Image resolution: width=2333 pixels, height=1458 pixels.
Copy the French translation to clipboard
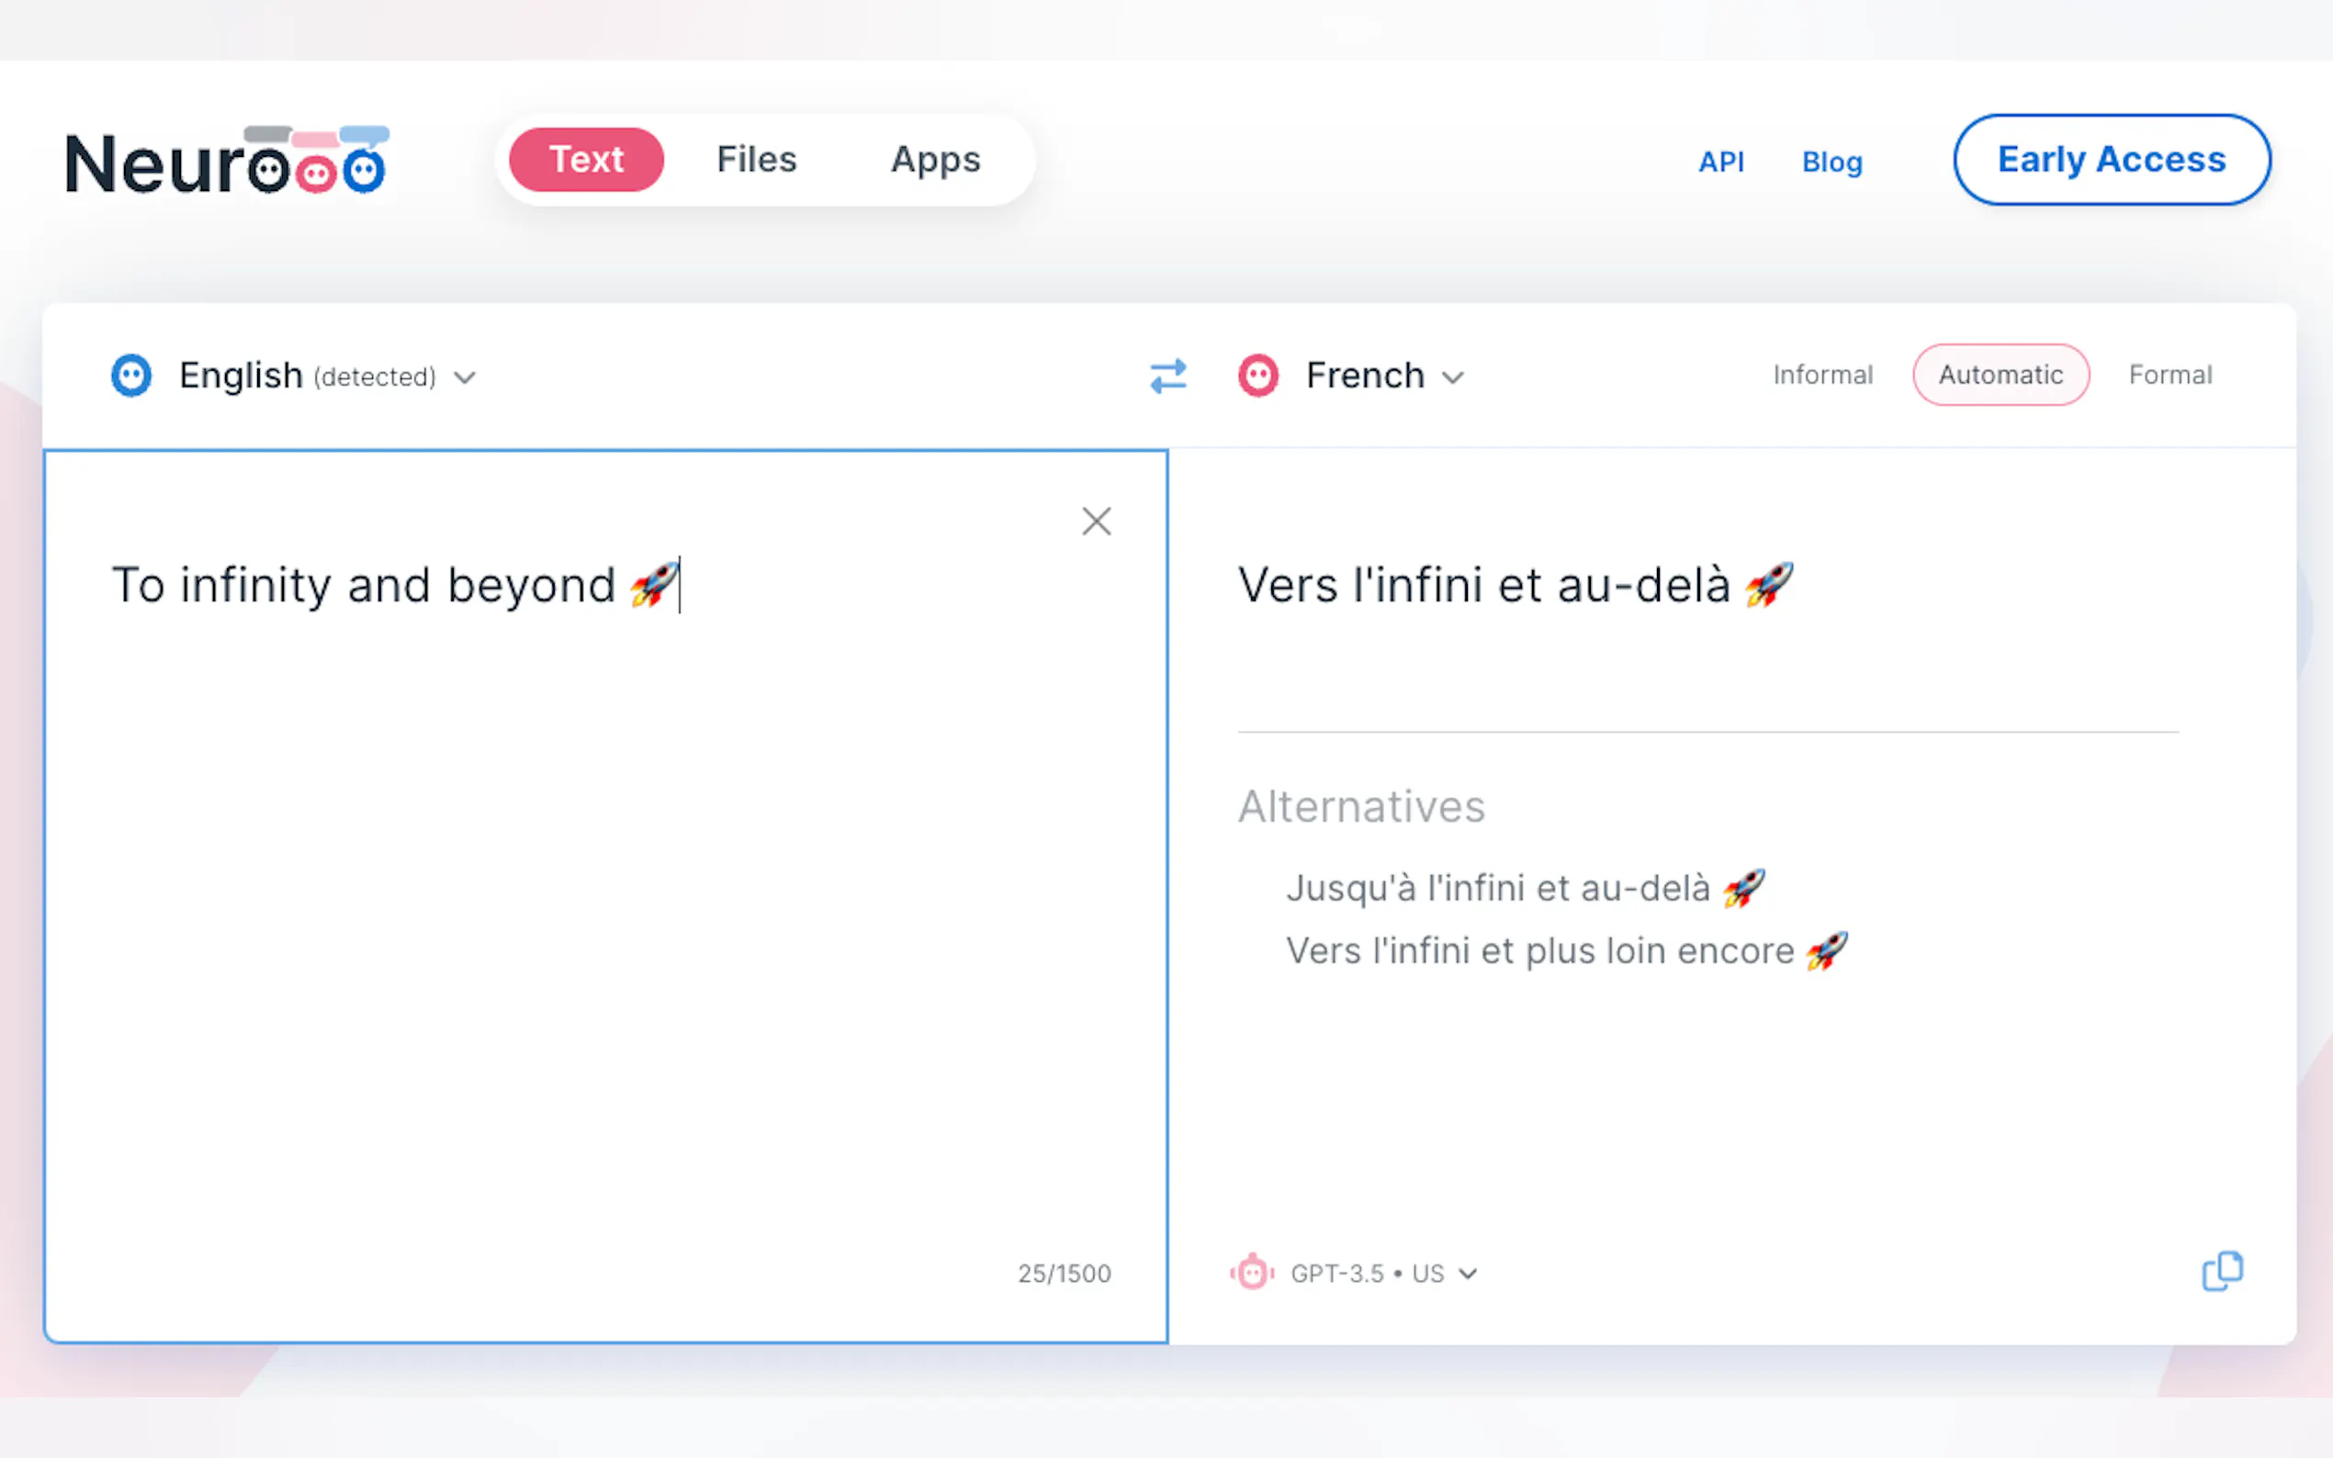coord(2222,1272)
